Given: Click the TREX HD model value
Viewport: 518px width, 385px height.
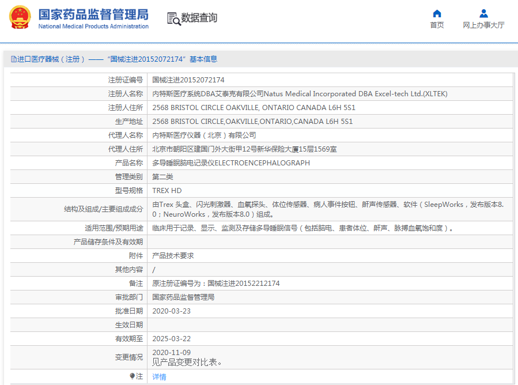Looking at the screenshot, I should (x=167, y=191).
